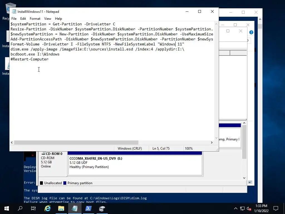
Task: Click Notepad horizontal scroll left arrow
Action: pyautogui.click(x=12, y=142)
